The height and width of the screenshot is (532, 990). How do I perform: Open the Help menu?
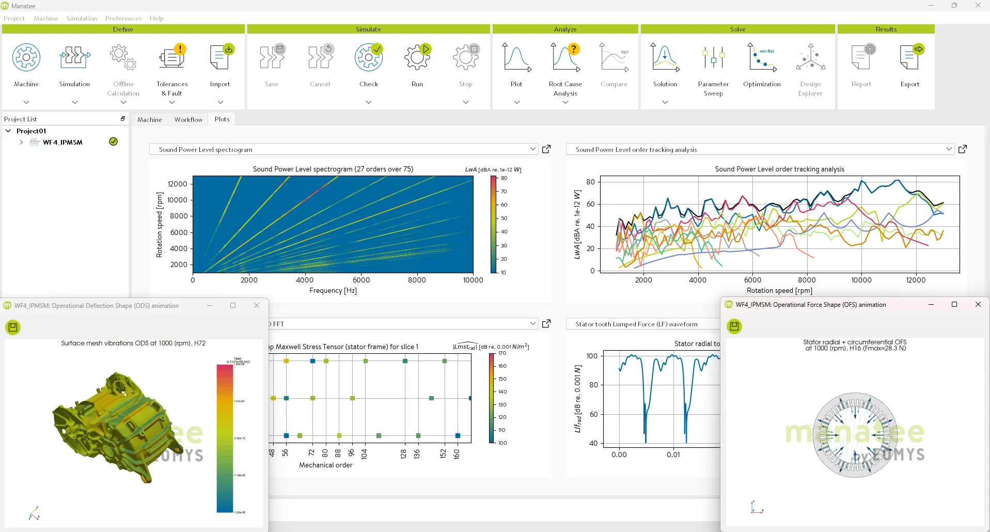point(156,19)
